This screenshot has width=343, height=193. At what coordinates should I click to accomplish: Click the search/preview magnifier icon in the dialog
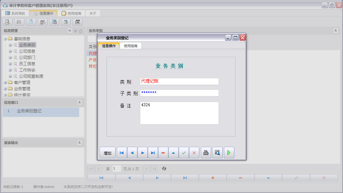217,153
